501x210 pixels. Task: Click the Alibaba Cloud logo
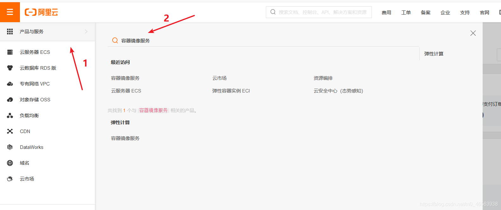(x=41, y=12)
